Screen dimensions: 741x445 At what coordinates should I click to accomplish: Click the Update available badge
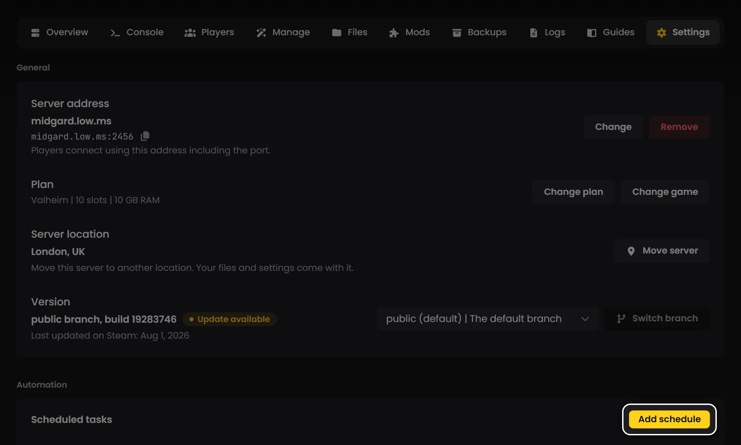(x=230, y=319)
